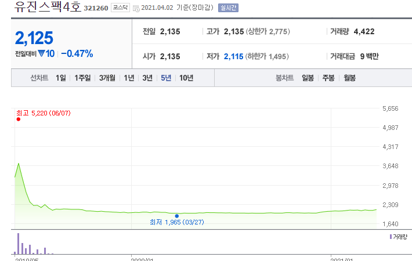Show the 3년 line chart
The height and width of the screenshot is (261, 412).
pos(147,78)
